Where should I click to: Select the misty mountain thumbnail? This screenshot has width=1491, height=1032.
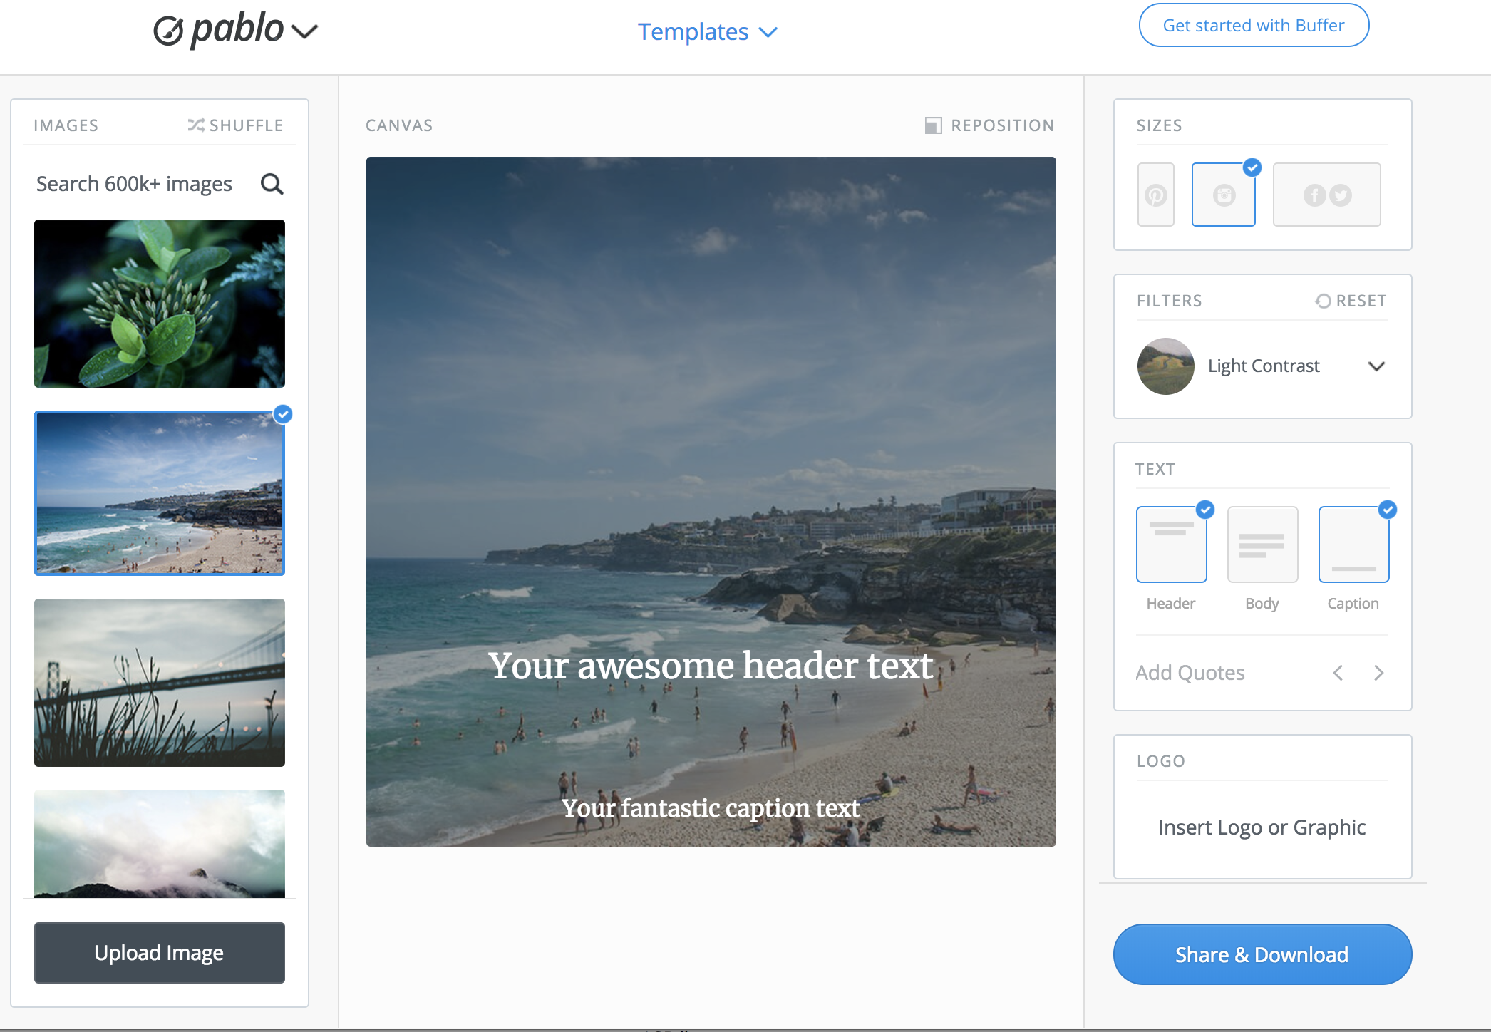(160, 844)
